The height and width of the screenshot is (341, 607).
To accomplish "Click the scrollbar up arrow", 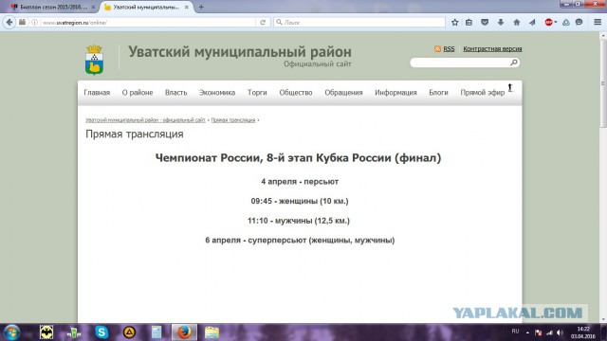I will pyautogui.click(x=603, y=35).
